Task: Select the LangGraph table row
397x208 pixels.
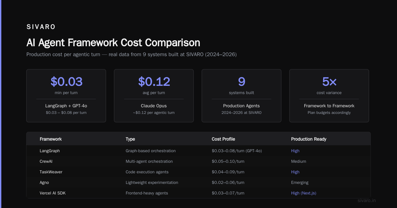Action: tap(198, 151)
